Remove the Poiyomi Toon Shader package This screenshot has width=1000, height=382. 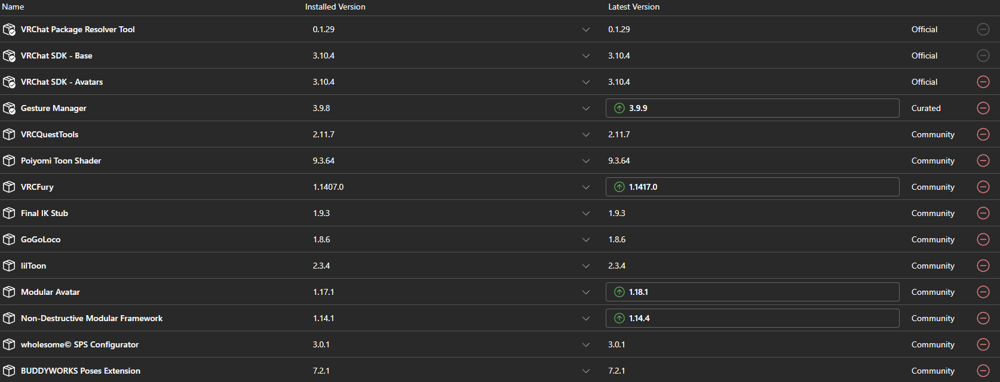tap(983, 161)
